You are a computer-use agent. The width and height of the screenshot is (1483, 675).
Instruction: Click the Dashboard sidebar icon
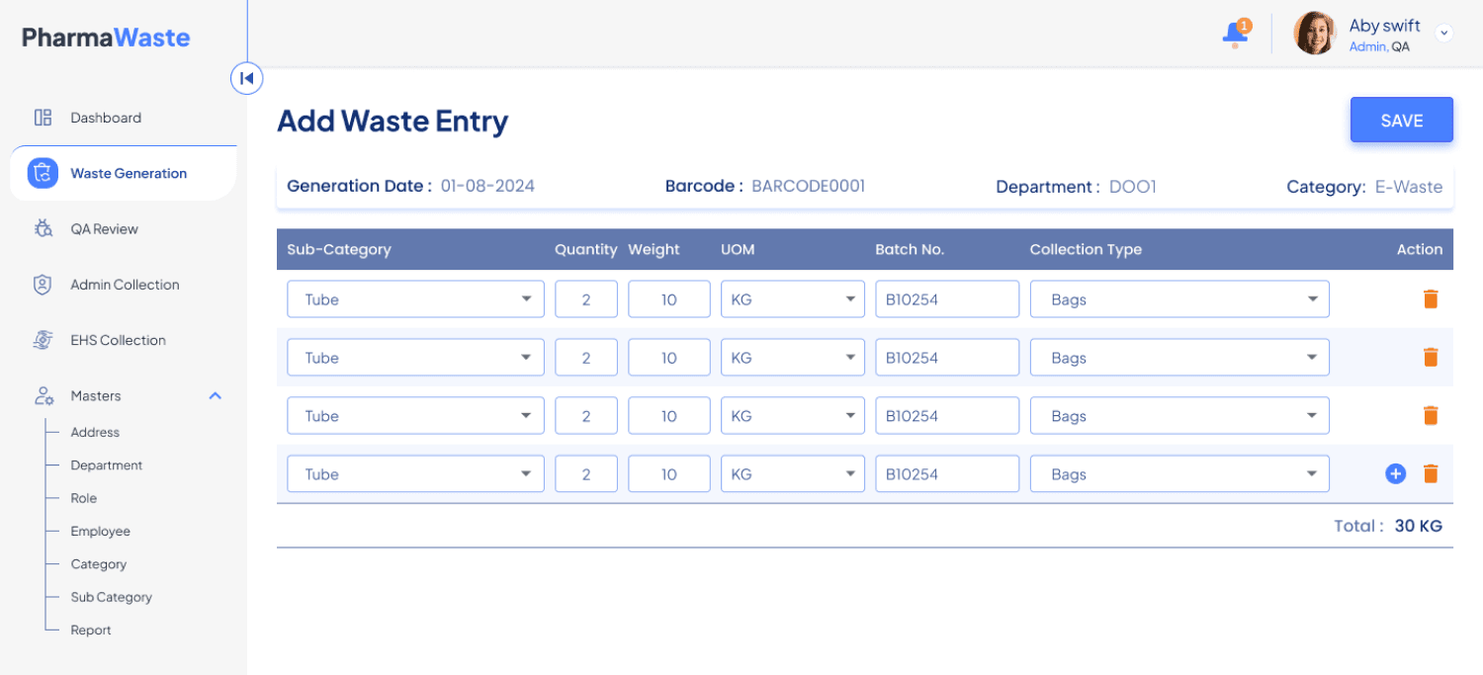(x=43, y=118)
